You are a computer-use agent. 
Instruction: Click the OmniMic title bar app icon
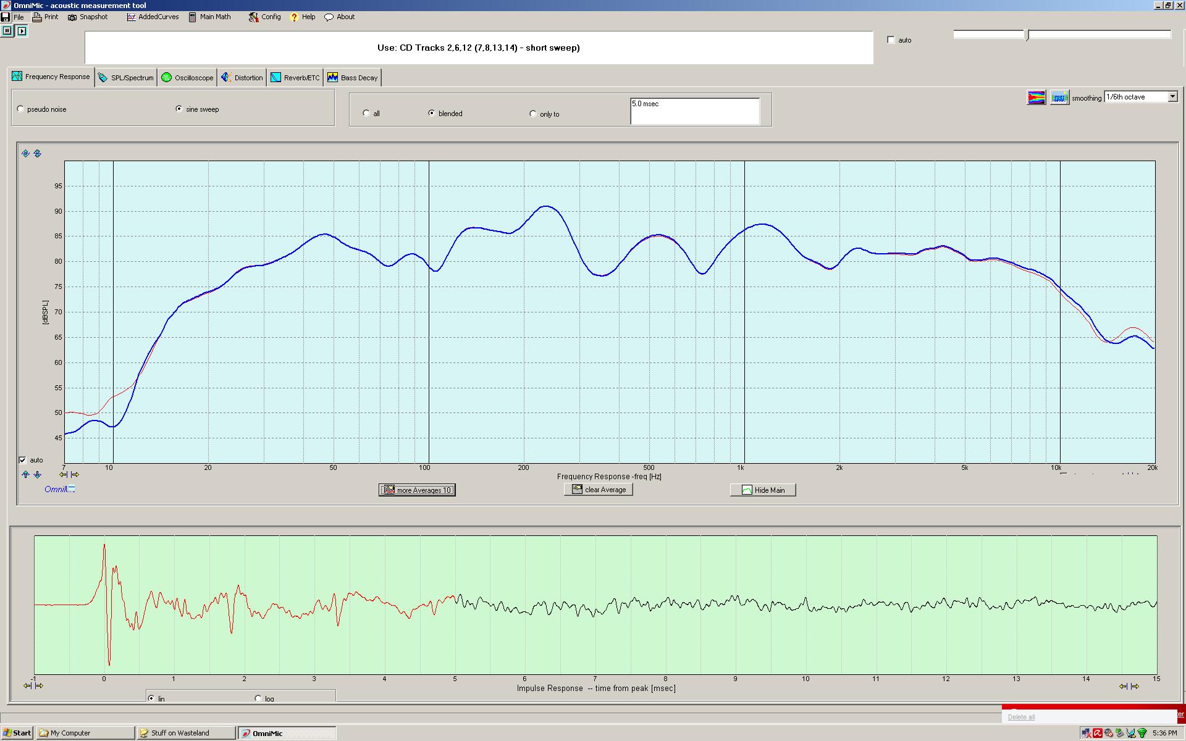[6, 6]
